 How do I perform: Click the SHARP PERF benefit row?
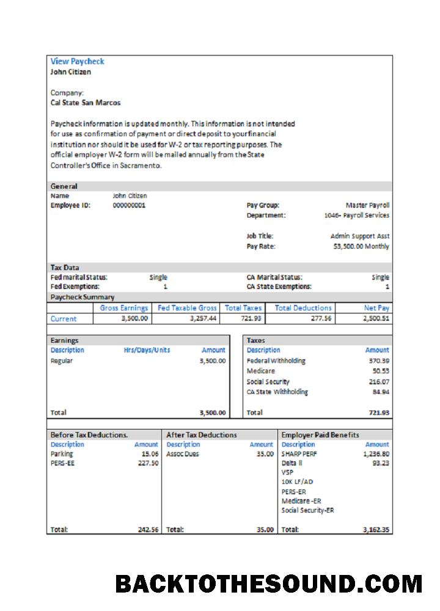335,454
